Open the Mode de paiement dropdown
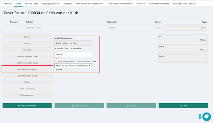 coord(73,43)
